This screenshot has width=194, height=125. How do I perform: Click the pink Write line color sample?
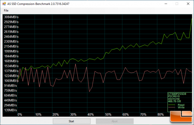tap(172, 107)
